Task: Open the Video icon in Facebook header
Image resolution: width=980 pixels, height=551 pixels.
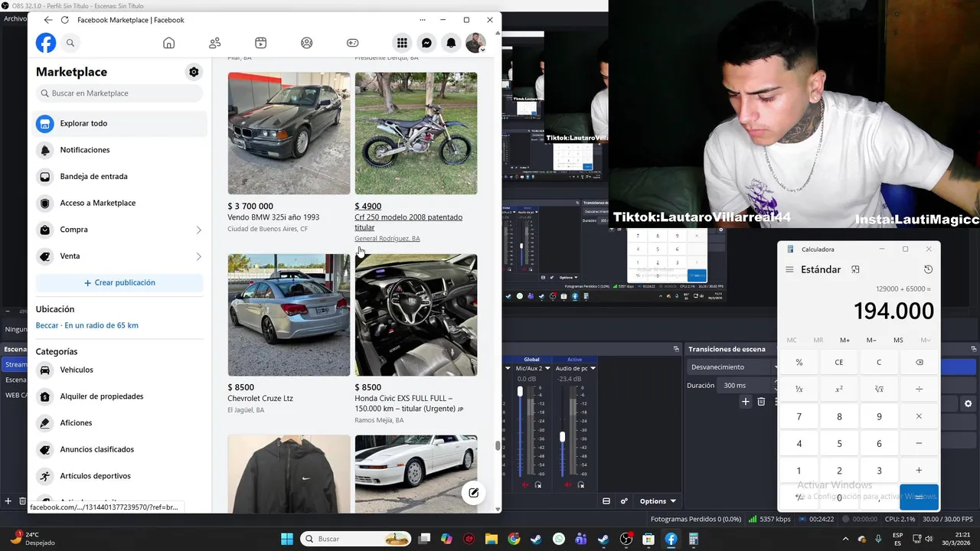Action: [x=261, y=43]
